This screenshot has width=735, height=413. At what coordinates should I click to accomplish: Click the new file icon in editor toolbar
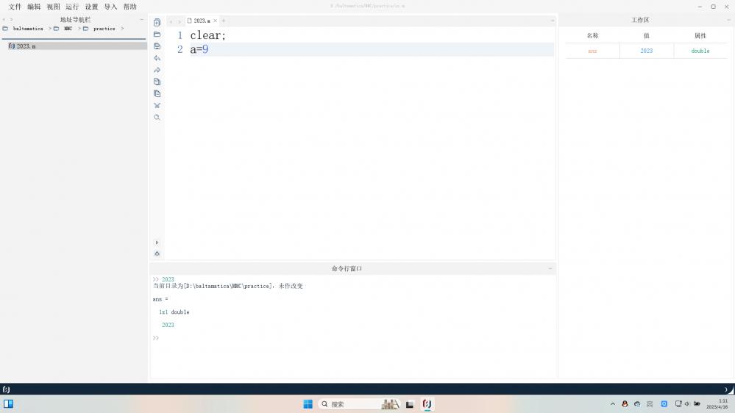click(157, 22)
